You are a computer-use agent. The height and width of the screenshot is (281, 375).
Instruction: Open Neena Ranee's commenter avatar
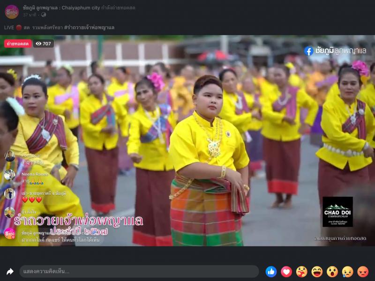9,175
